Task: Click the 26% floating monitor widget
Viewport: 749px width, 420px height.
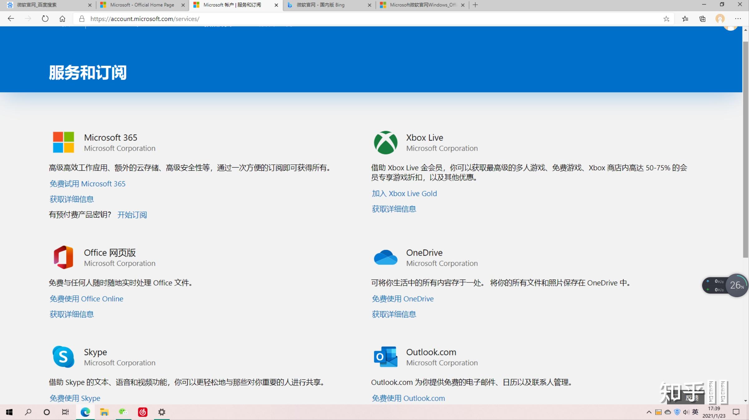Action: (737, 285)
